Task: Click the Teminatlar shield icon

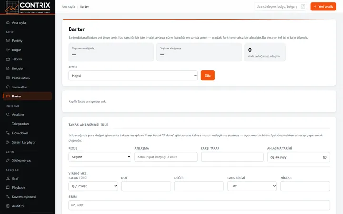Action: coord(8,87)
